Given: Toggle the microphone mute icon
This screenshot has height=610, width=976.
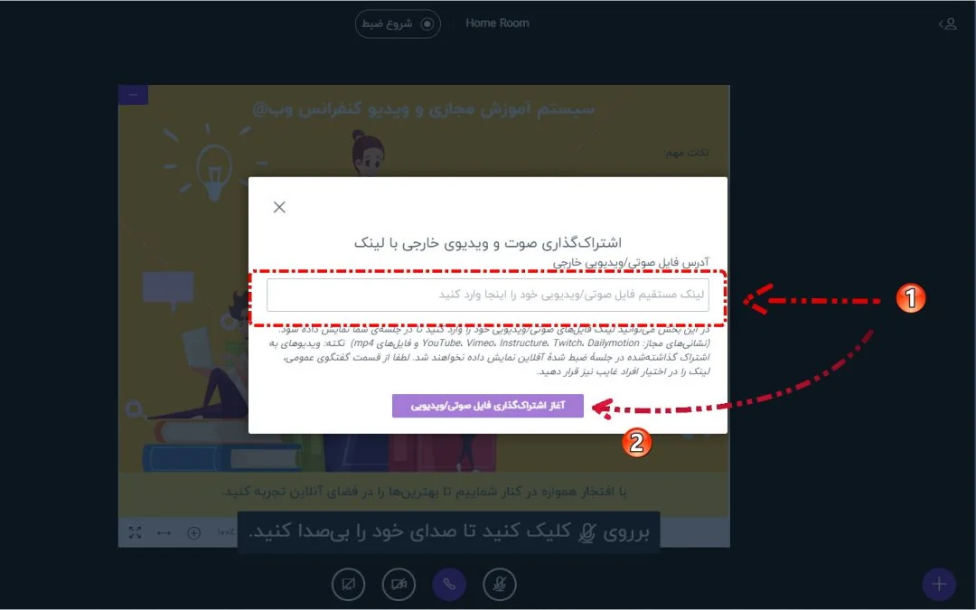Looking at the screenshot, I should coord(499,585).
